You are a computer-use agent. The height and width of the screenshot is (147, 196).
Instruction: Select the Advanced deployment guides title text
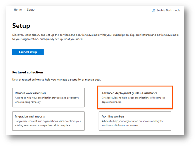click(129, 93)
